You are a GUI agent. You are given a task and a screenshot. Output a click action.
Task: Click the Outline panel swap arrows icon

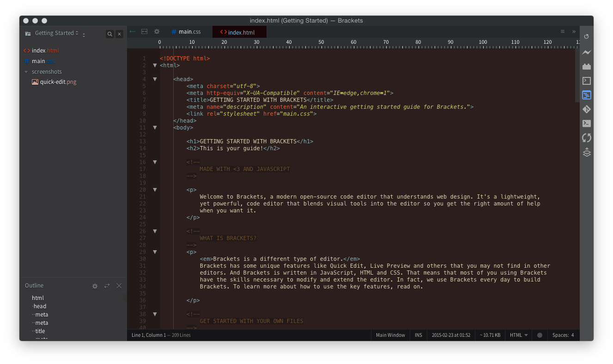click(107, 286)
